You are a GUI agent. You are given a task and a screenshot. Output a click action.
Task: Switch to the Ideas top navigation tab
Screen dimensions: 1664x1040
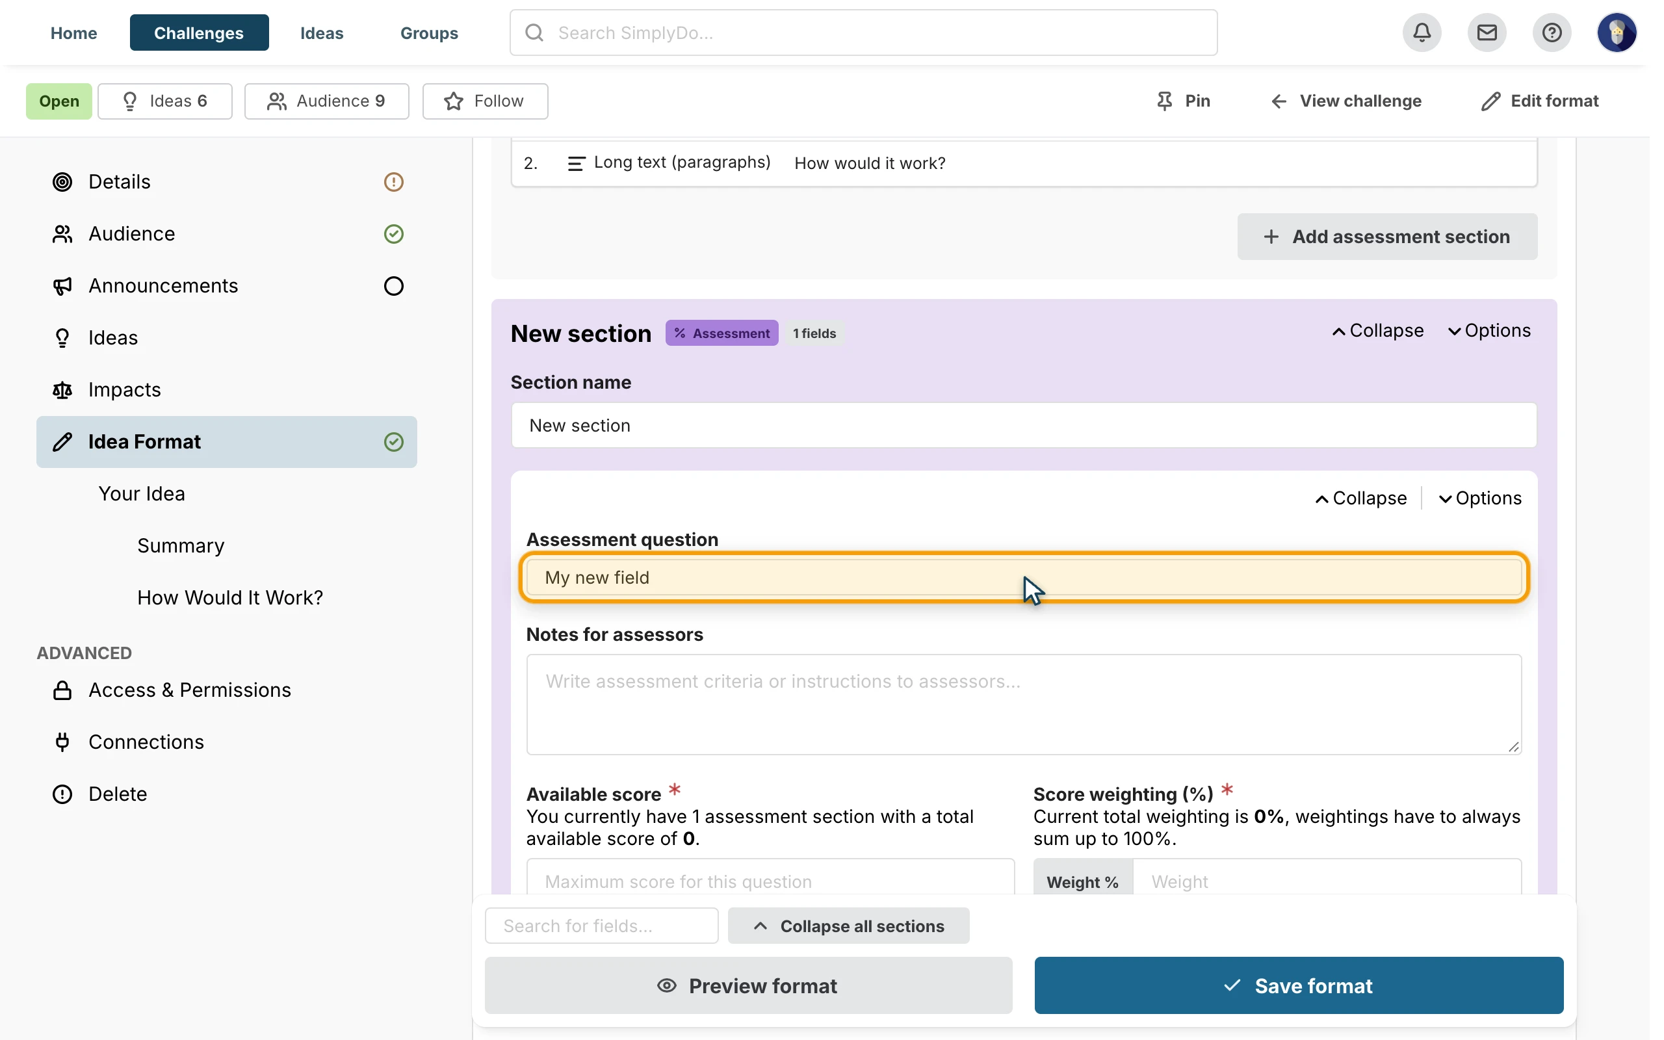[x=322, y=32]
